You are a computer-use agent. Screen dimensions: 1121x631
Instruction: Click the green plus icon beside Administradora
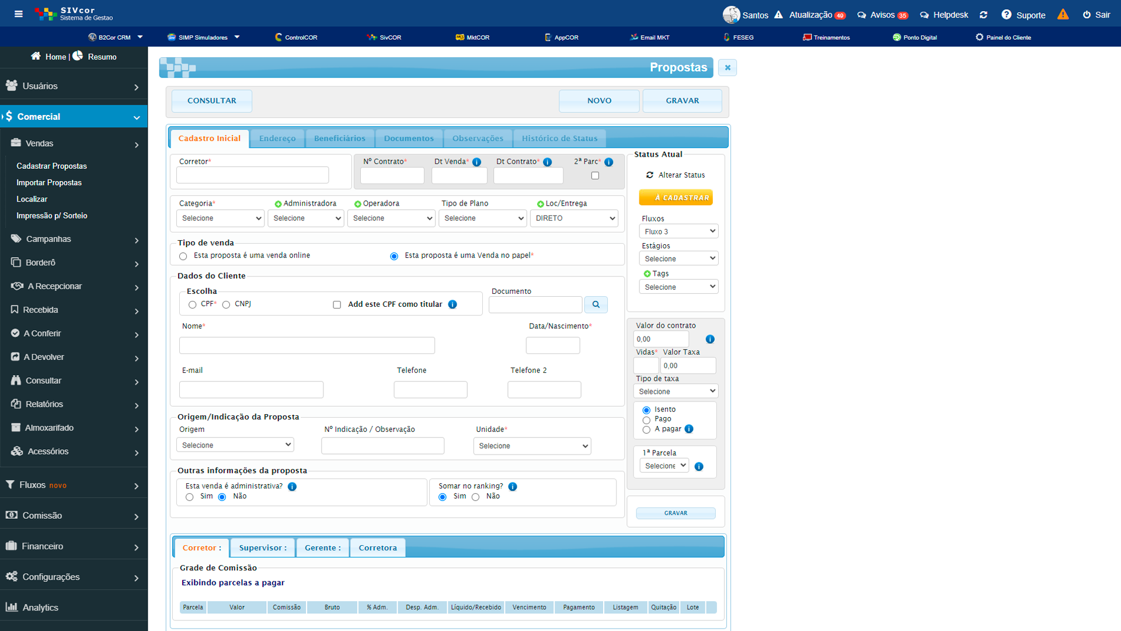(x=278, y=204)
